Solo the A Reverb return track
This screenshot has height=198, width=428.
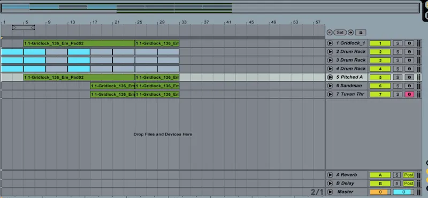398,175
